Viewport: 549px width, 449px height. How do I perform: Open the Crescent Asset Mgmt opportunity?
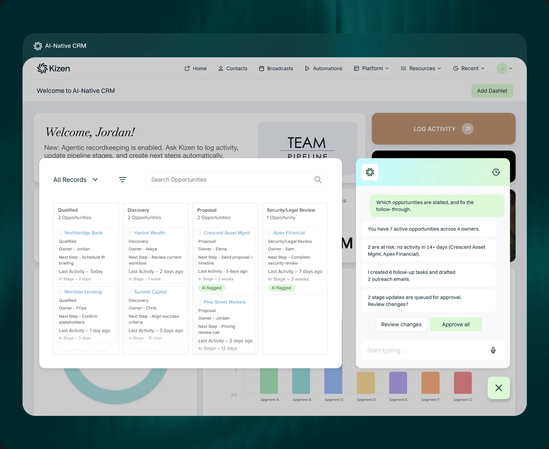pyautogui.click(x=227, y=233)
